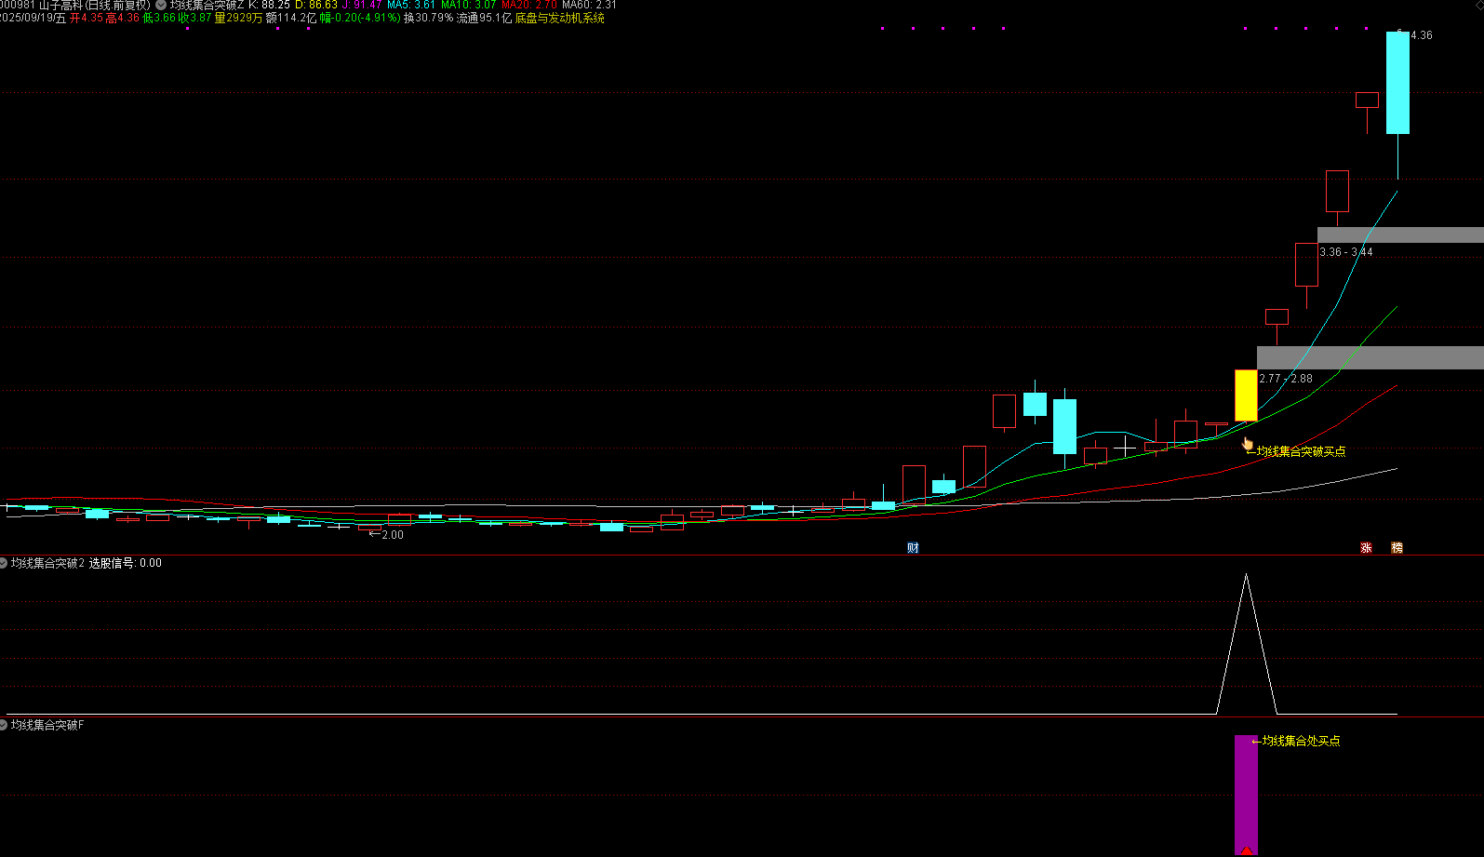Click the 均线集合突破2 indicator name

point(47,563)
